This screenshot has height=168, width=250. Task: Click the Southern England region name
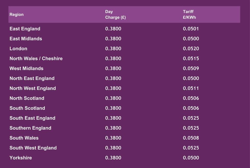click(x=30, y=128)
